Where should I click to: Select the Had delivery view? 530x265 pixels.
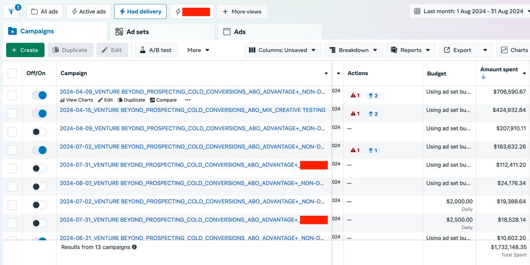140,12
